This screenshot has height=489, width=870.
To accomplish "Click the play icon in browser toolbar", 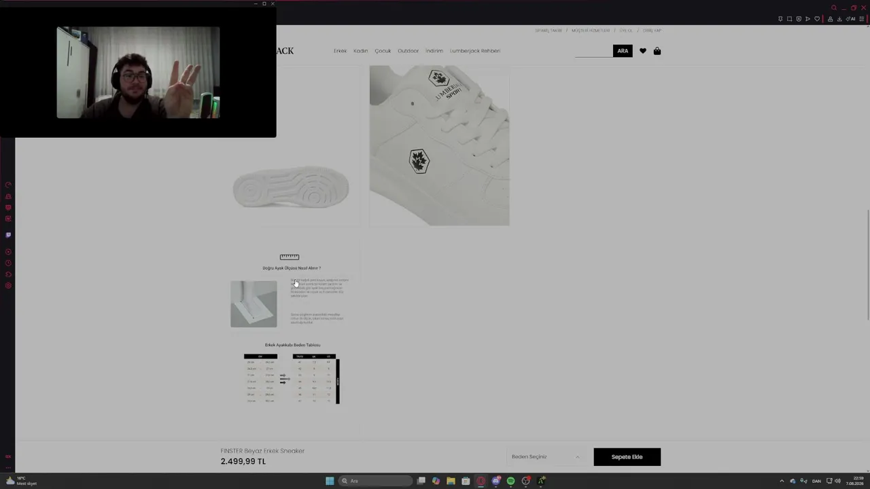I will click(x=807, y=19).
